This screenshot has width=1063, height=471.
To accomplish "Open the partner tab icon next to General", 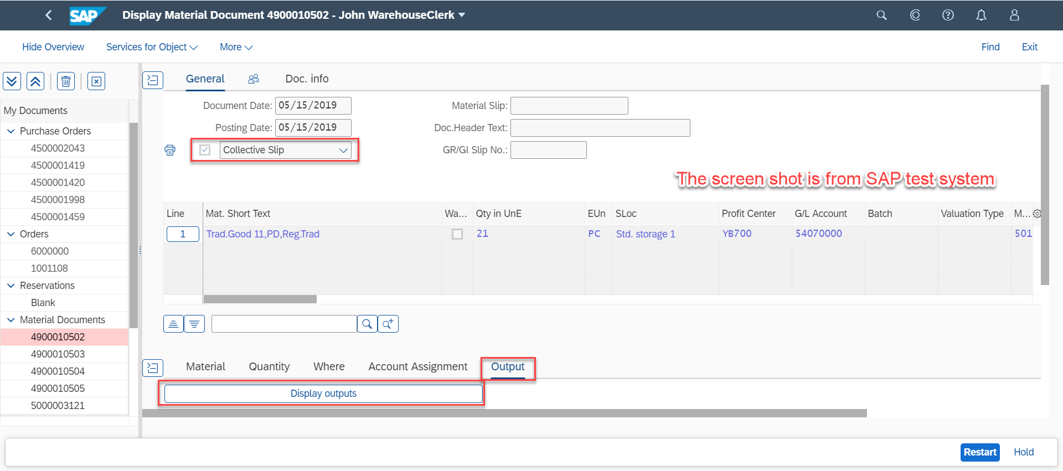I will point(254,79).
